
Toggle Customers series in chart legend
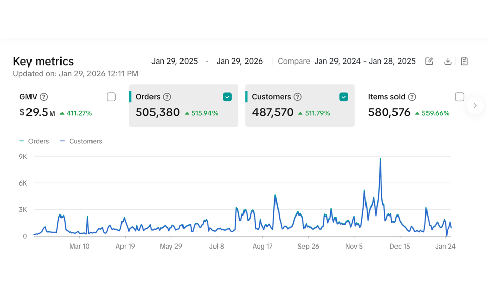tap(81, 141)
